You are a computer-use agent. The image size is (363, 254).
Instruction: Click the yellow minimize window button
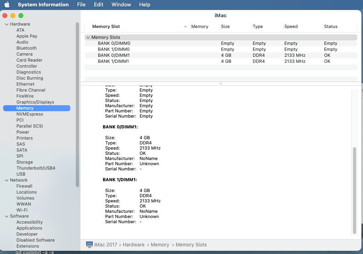coord(13,16)
